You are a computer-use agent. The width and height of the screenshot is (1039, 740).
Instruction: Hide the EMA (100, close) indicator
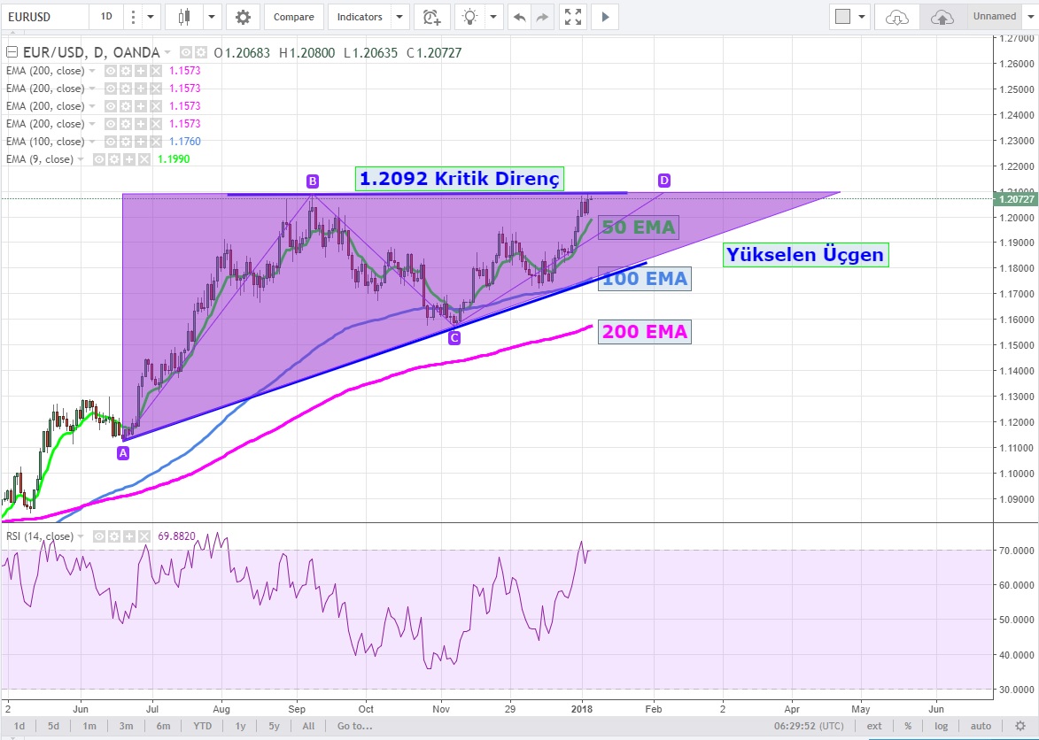tap(111, 142)
